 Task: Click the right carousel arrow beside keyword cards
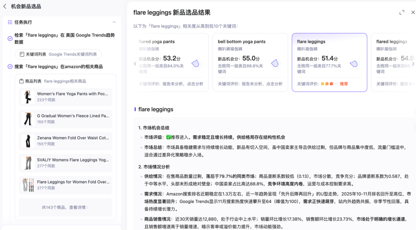(413, 64)
